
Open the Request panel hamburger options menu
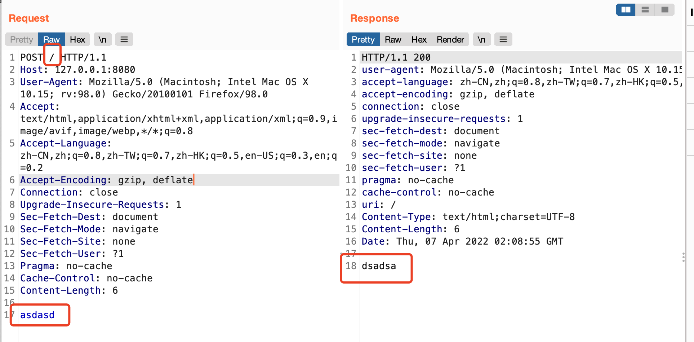(x=124, y=39)
